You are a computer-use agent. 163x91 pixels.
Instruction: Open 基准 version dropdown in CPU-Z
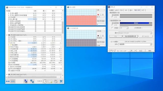coord(151,33)
